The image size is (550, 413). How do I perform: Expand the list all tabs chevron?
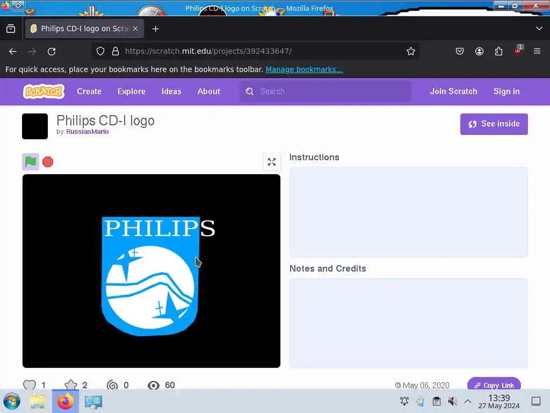coord(539,29)
